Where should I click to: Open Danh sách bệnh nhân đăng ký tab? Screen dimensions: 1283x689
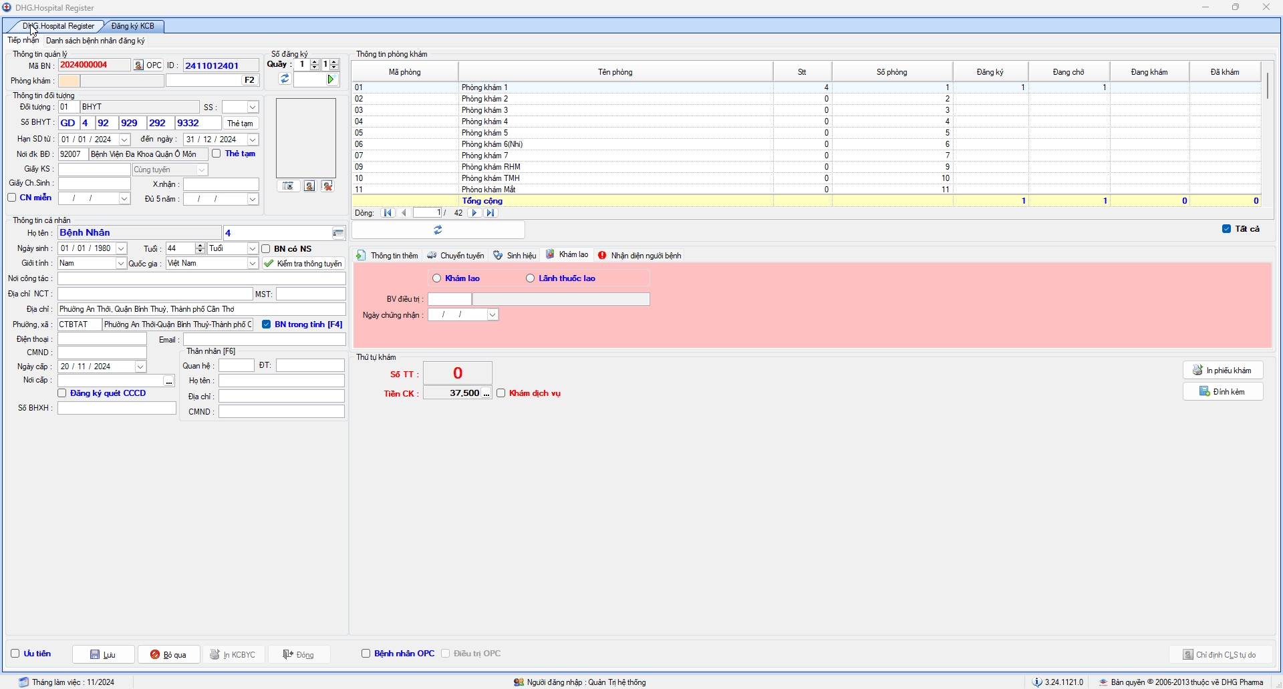point(96,41)
